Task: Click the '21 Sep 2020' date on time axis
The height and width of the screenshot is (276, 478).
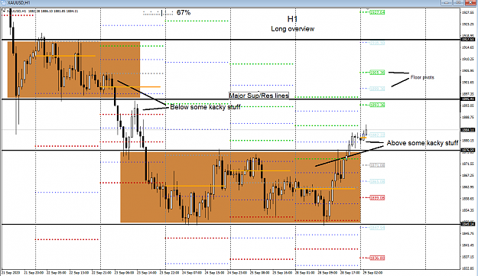Action: [x=11, y=273]
